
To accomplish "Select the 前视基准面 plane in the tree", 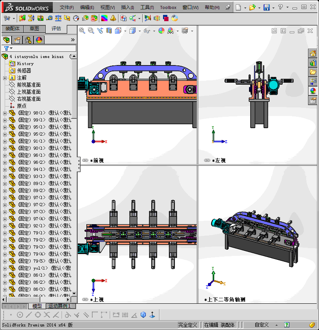I will [29, 85].
